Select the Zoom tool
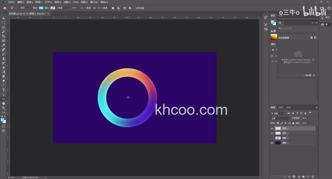Image resolution: width=332 pixels, height=179 pixels. [x=3, y=108]
